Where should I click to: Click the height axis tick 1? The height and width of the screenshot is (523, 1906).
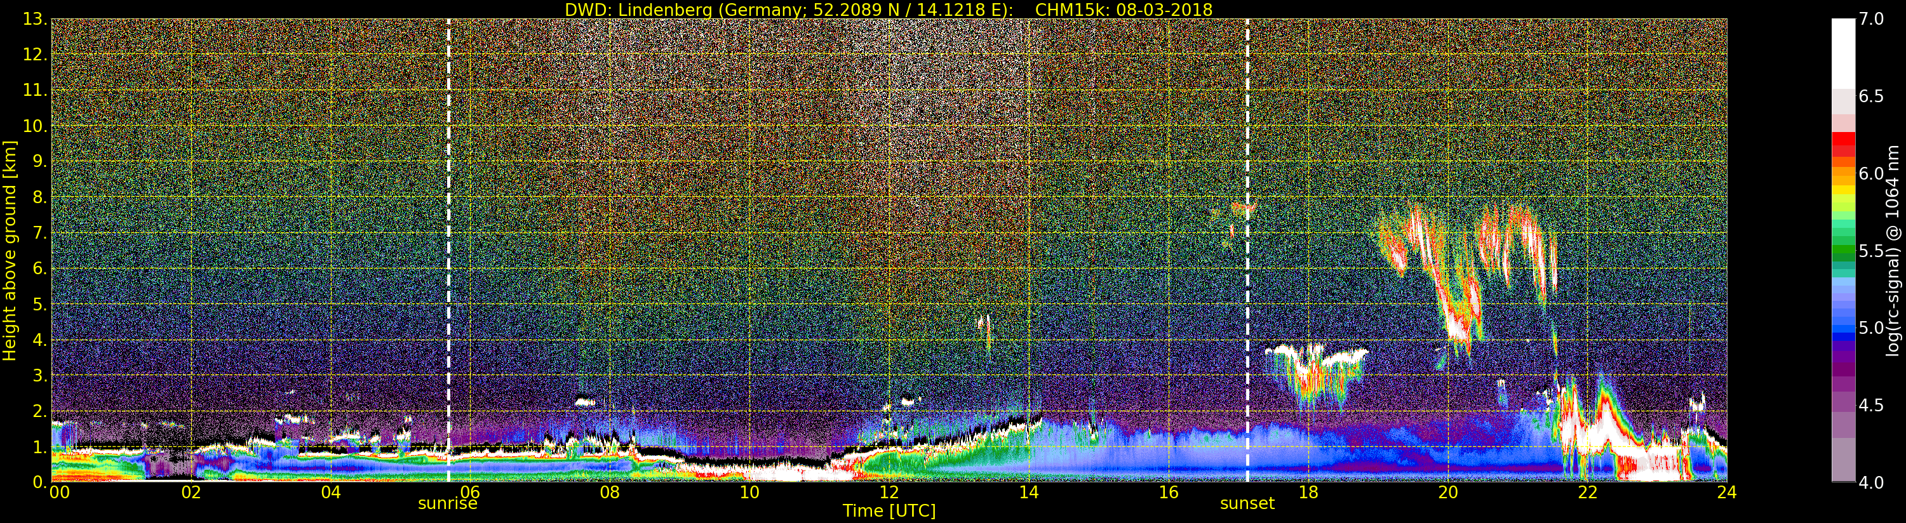click(x=39, y=446)
